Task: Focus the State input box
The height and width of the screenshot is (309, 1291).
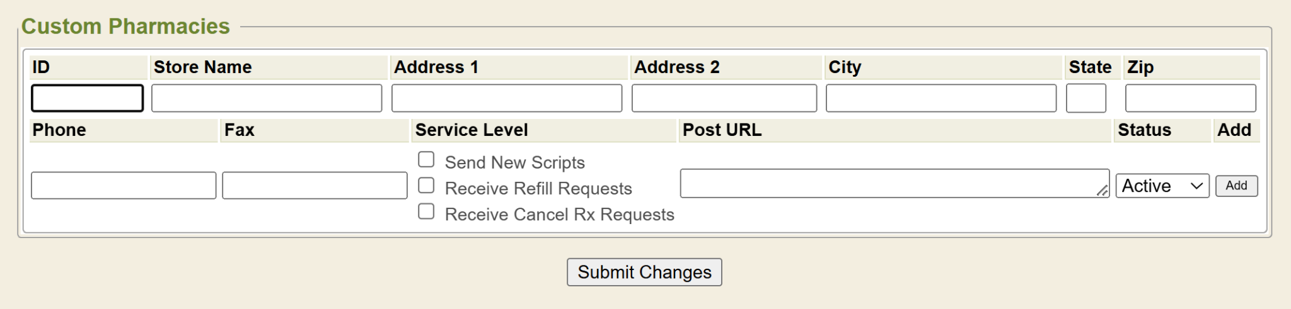Action: (x=1085, y=98)
